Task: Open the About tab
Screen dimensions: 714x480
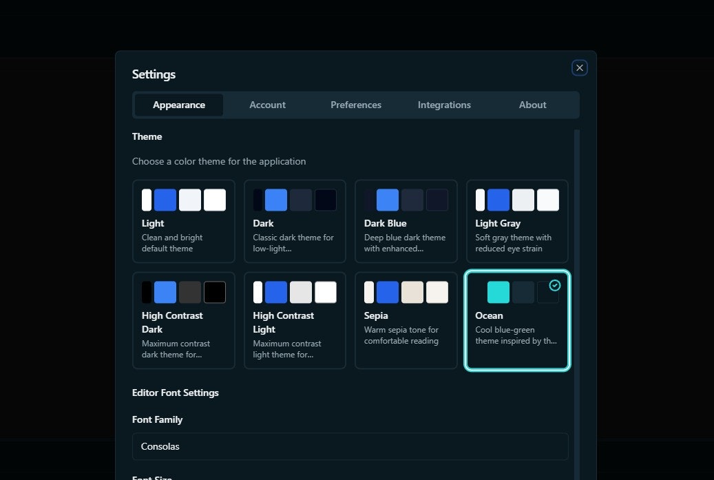Action: coord(532,105)
